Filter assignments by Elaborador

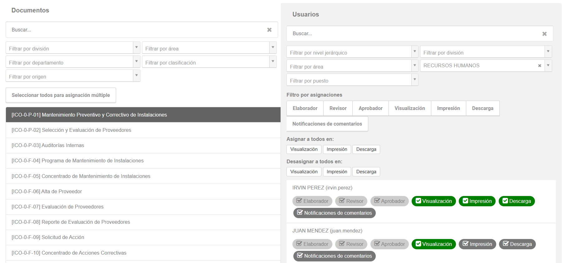tap(305, 108)
